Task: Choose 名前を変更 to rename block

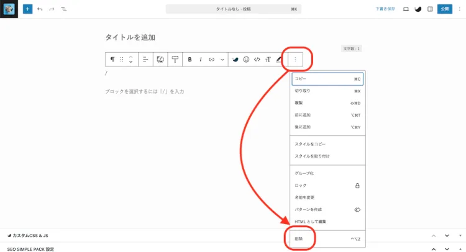Action: [x=327, y=197]
